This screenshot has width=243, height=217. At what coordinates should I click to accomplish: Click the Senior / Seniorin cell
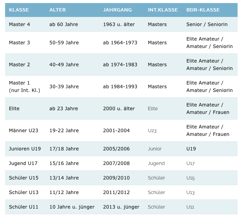[x=207, y=24]
